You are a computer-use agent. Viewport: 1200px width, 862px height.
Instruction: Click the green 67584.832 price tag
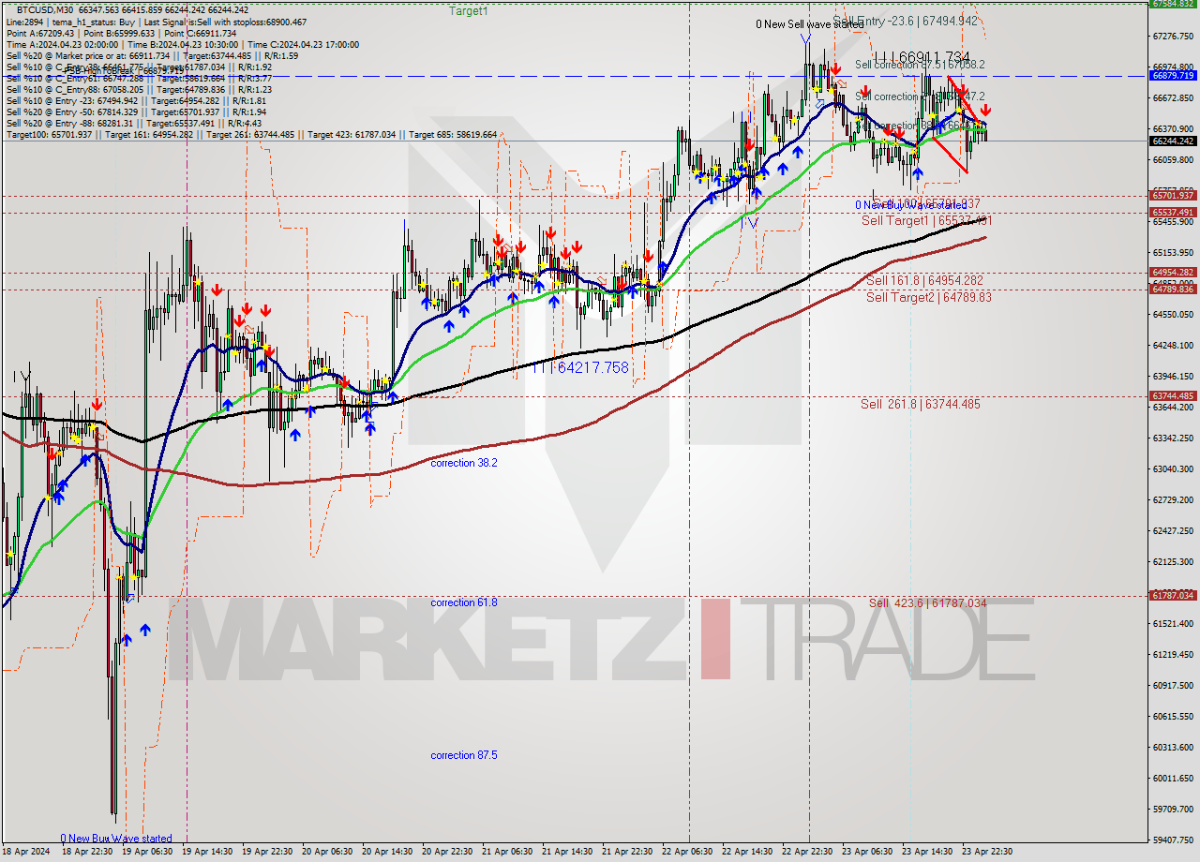point(1172,4)
